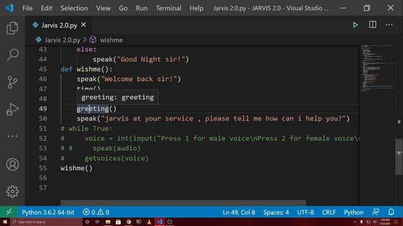Screen dimensions: 403x226
Task: Click Ln 49, Col 8 go-to-line indicator
Action: click(239, 212)
